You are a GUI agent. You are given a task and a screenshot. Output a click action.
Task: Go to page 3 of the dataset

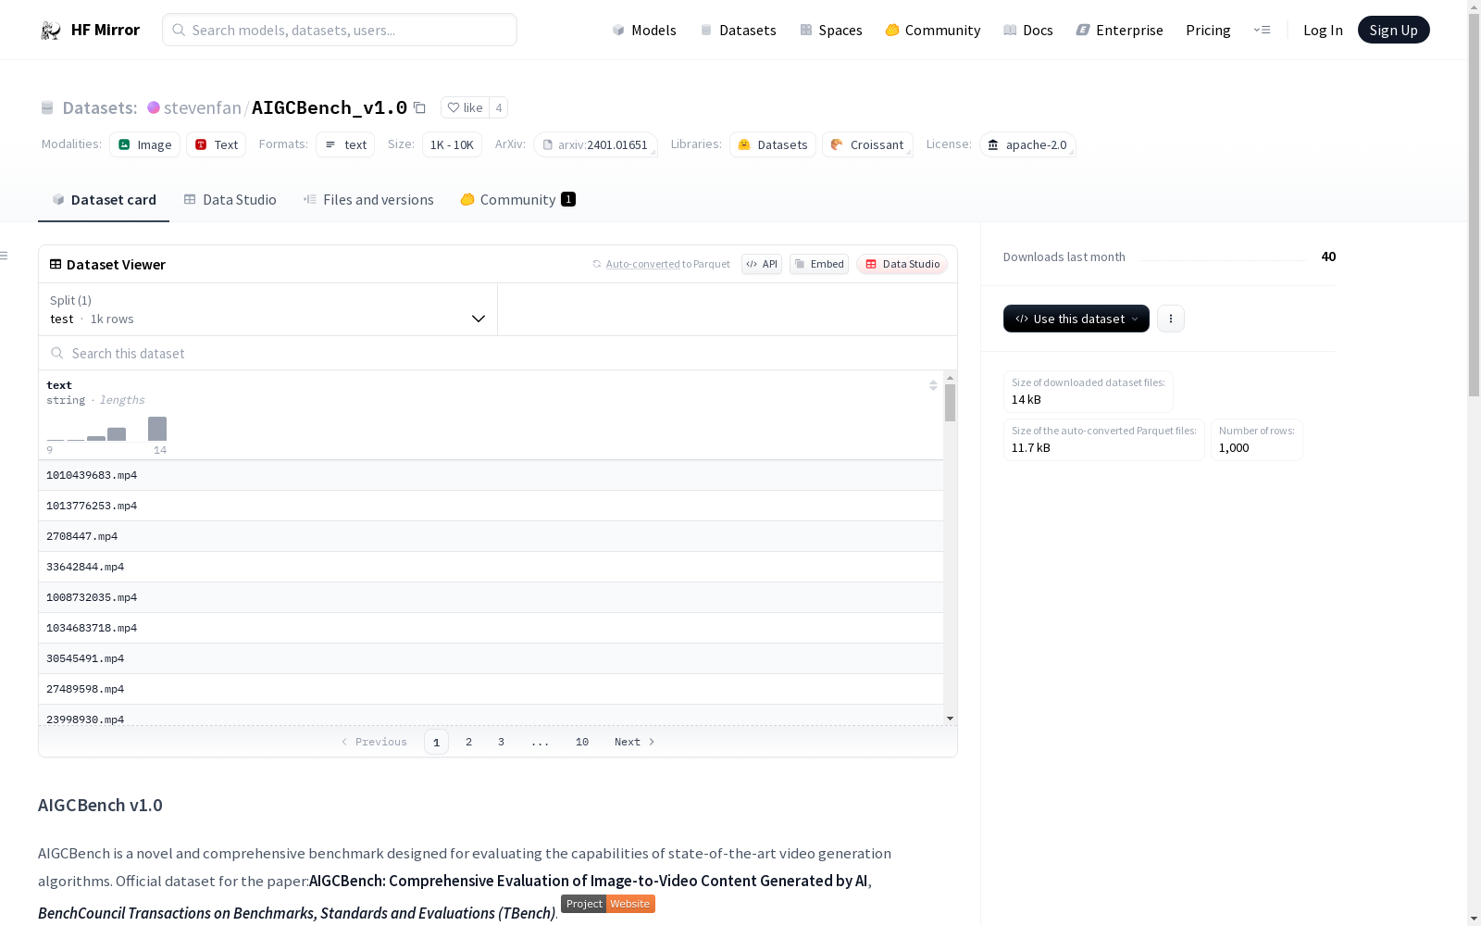(x=502, y=742)
